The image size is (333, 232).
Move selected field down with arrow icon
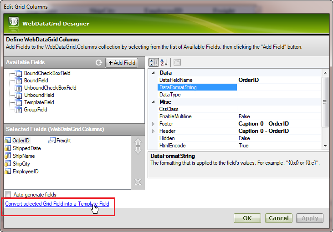(x=138, y=151)
